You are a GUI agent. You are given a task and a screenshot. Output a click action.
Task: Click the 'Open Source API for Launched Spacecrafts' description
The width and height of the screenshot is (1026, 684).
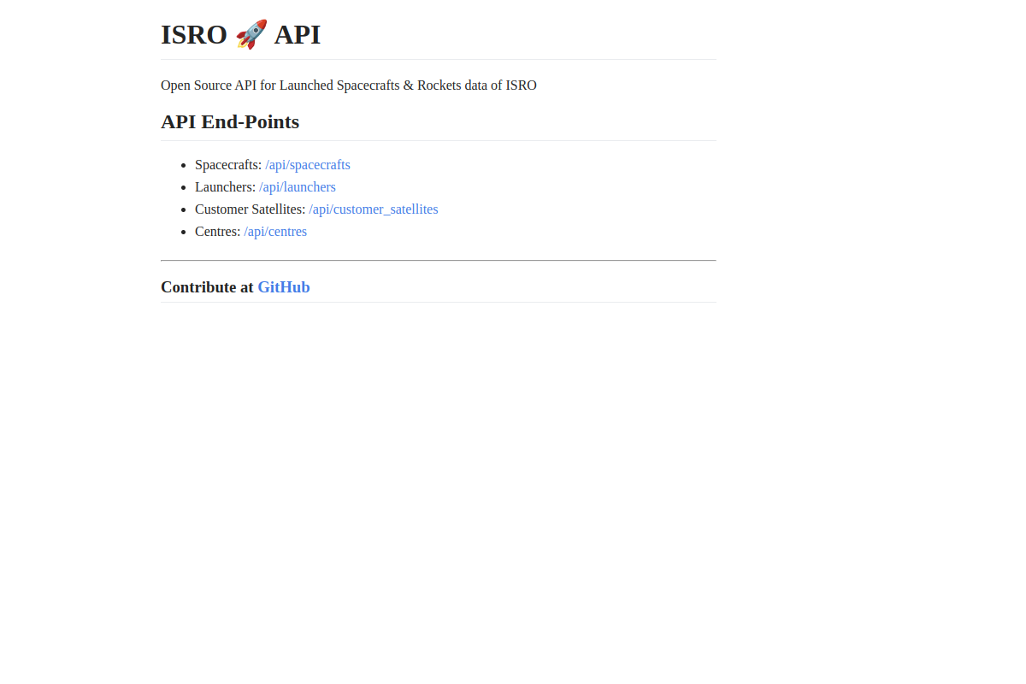pos(349,85)
